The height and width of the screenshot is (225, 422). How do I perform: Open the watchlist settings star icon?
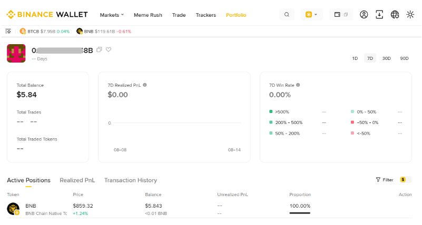[8, 32]
